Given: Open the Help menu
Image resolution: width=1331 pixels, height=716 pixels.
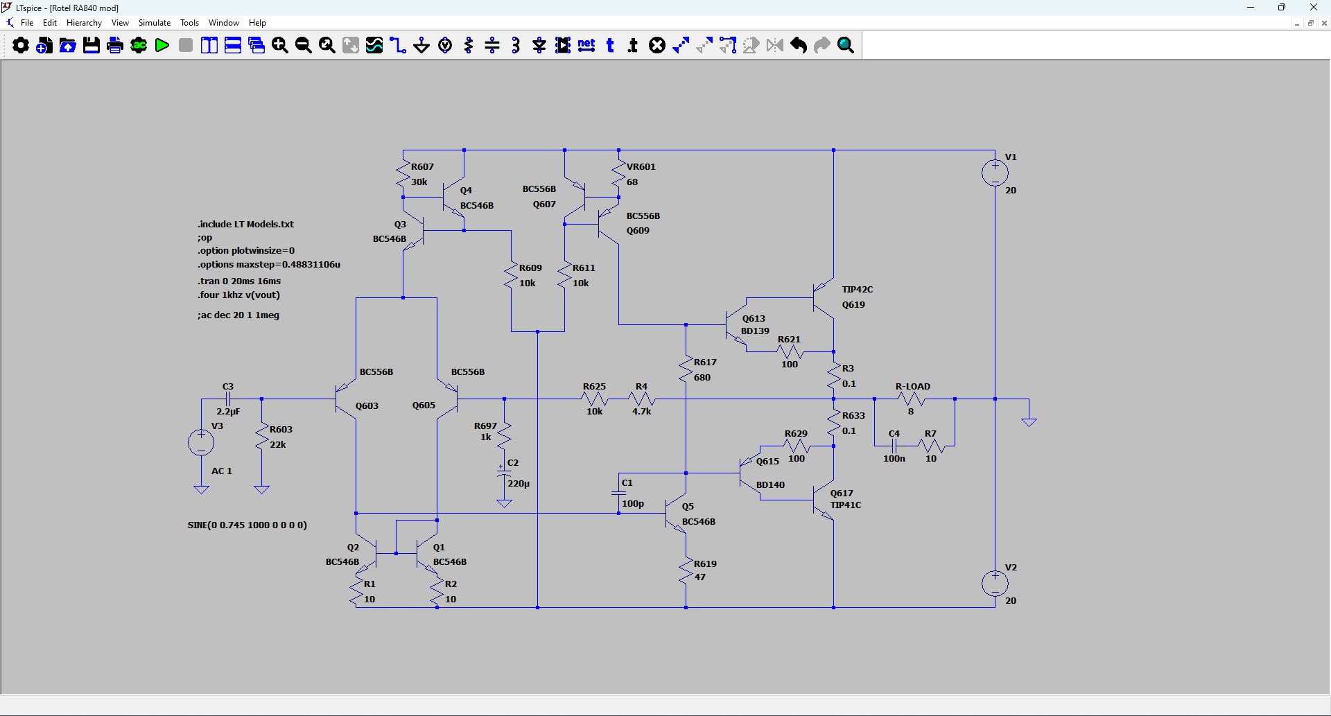Looking at the screenshot, I should [257, 23].
